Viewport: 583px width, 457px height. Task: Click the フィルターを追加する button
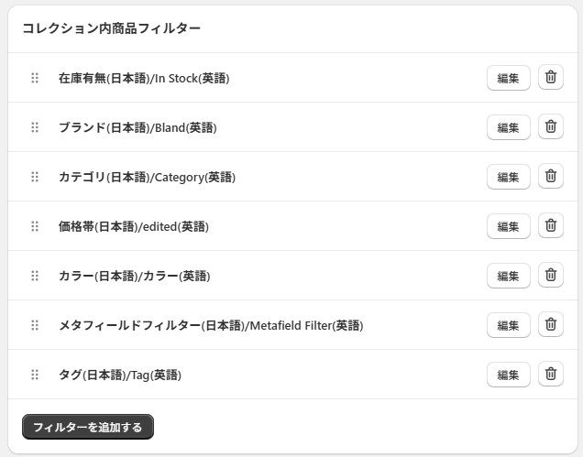tap(88, 427)
